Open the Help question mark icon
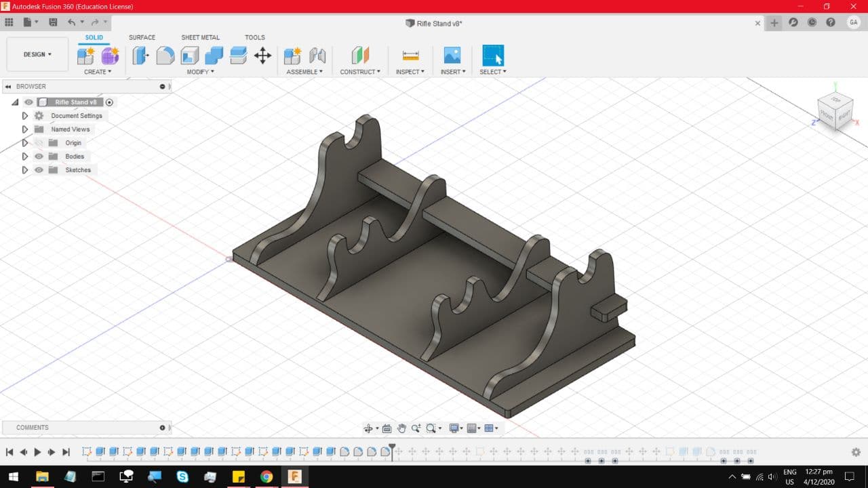Viewport: 868px width, 488px height. [831, 22]
